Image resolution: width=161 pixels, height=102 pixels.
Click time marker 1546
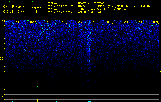point(94,22)
